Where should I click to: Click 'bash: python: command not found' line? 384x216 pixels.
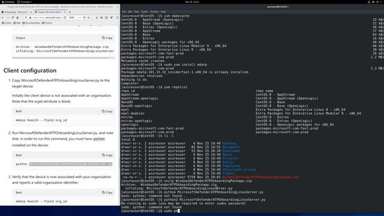154,196
